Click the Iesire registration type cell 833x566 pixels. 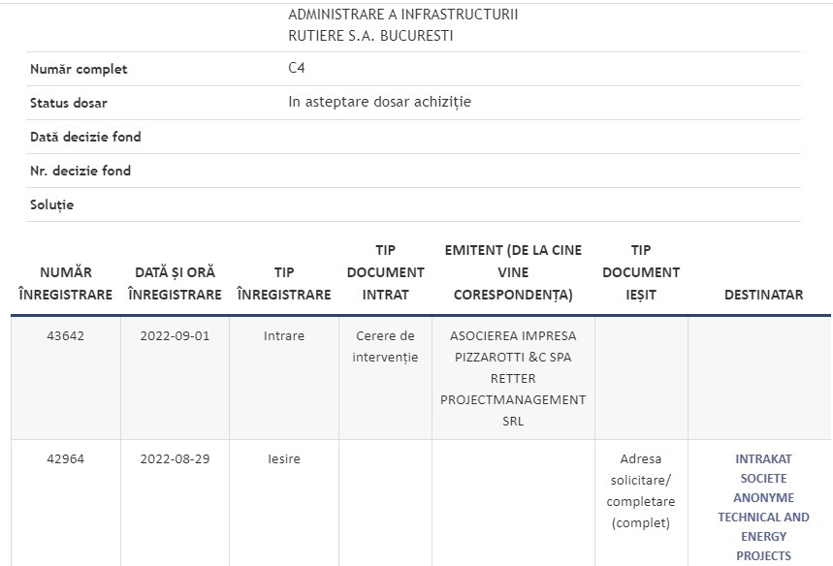[x=284, y=459]
